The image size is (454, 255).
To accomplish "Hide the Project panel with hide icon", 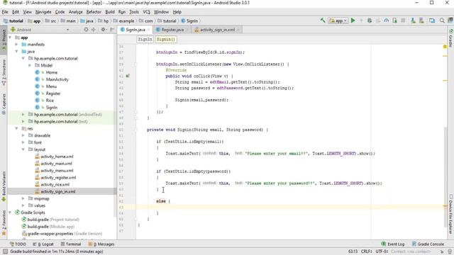I will (112, 30).
